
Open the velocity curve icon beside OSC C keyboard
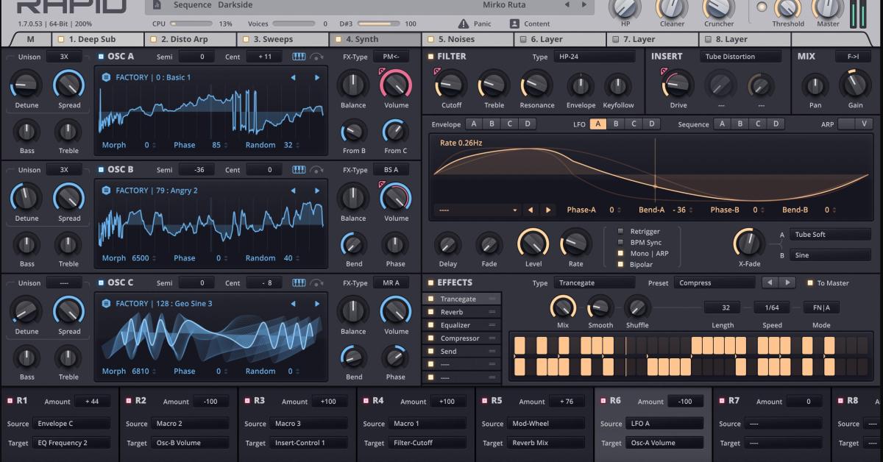tap(315, 282)
